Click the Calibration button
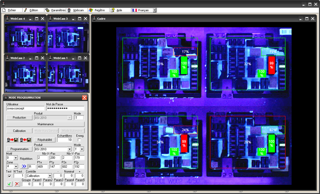The image size is (320, 194). (19, 131)
